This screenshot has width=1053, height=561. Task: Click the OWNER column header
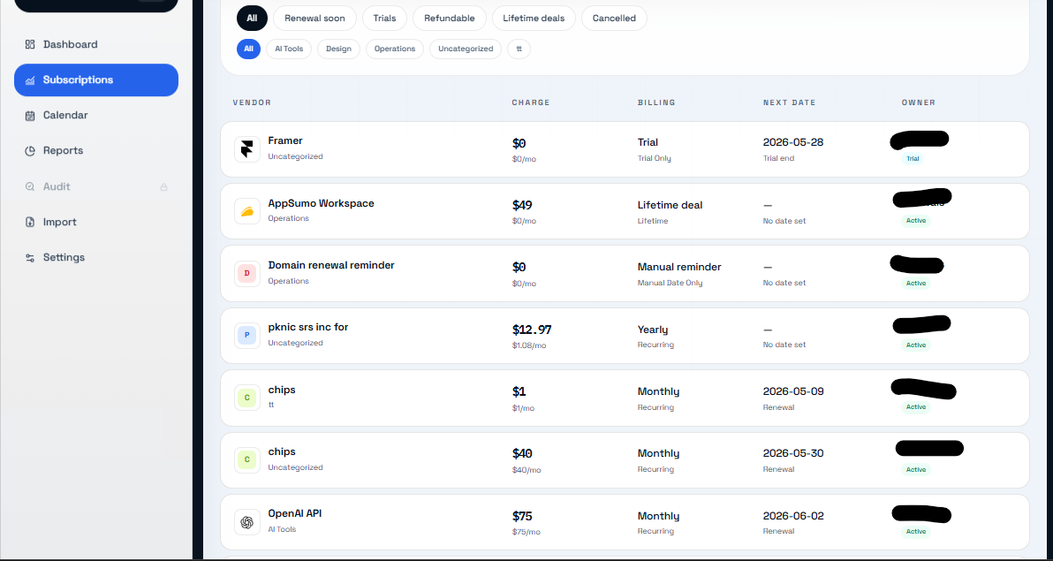click(919, 102)
